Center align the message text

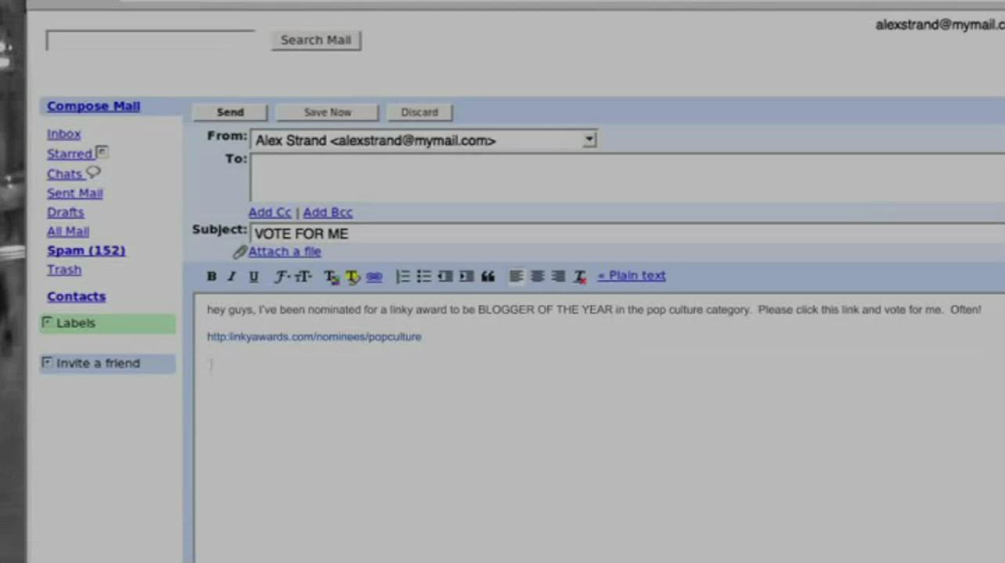click(537, 276)
